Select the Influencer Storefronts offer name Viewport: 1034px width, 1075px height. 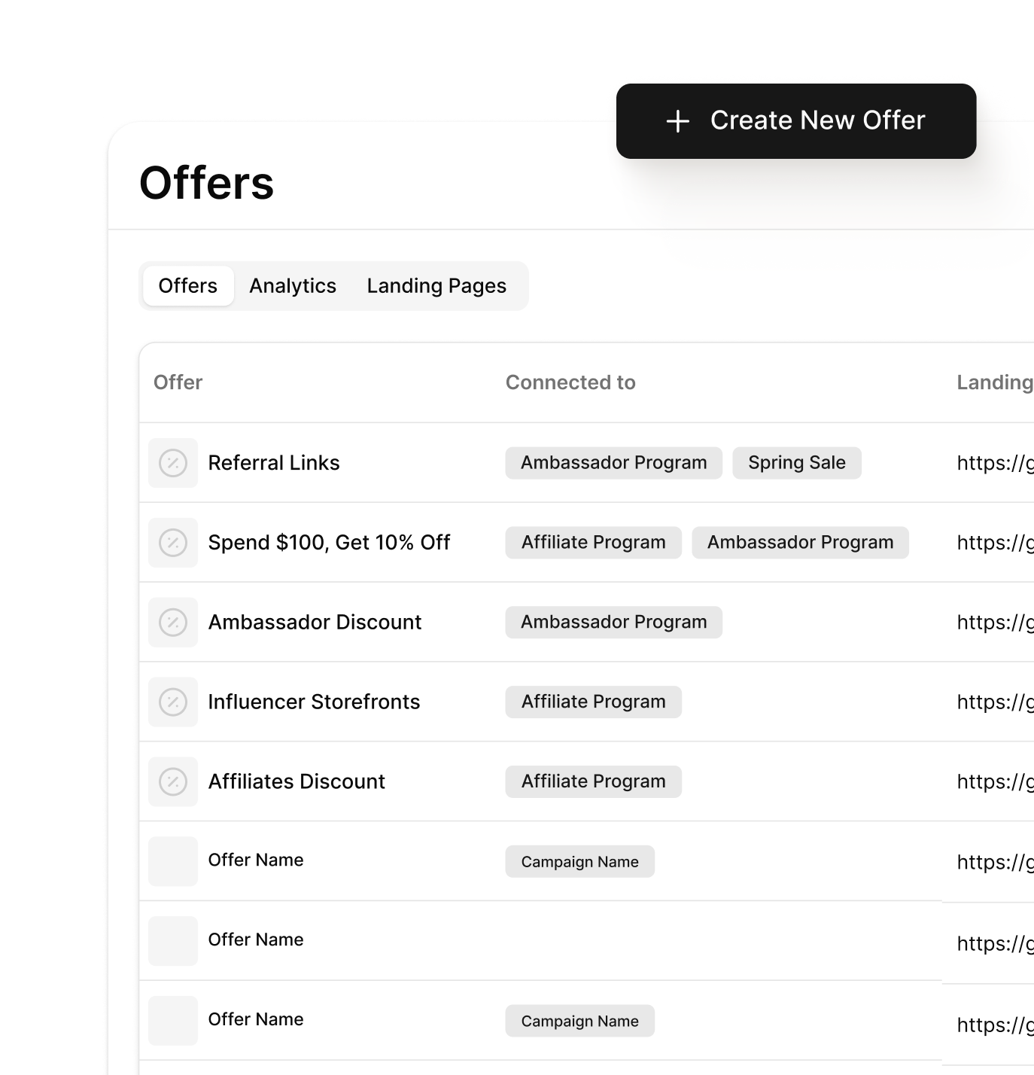314,702
